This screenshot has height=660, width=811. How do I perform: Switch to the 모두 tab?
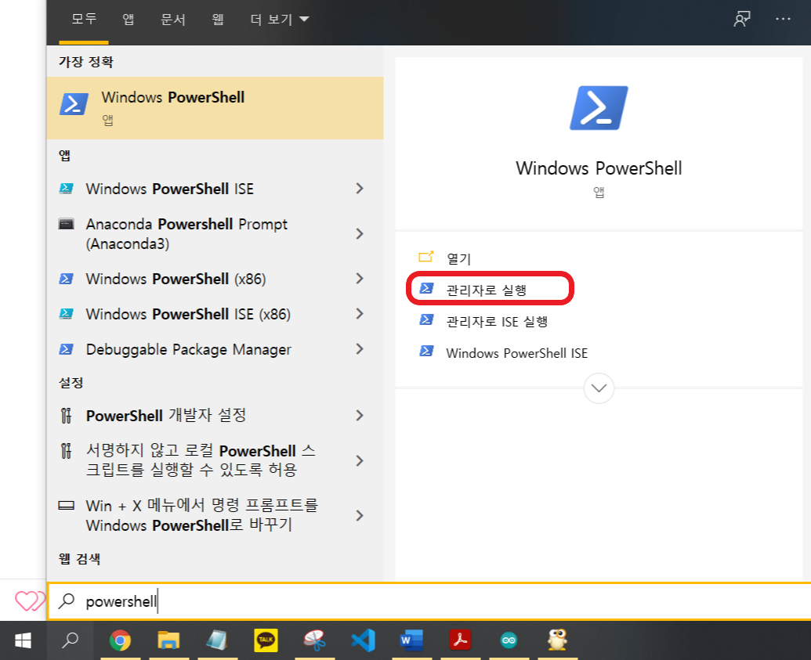tap(84, 19)
